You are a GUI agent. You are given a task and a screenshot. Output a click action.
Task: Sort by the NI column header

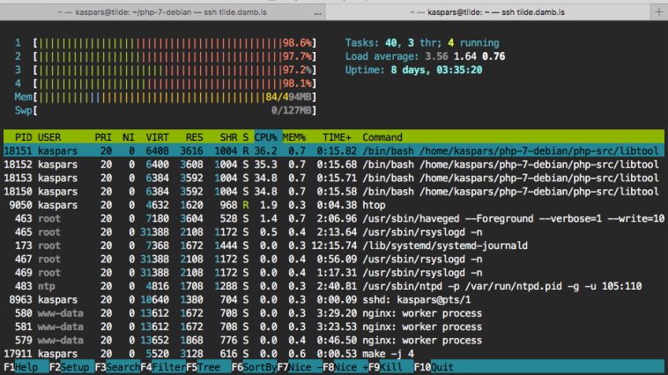coord(129,137)
